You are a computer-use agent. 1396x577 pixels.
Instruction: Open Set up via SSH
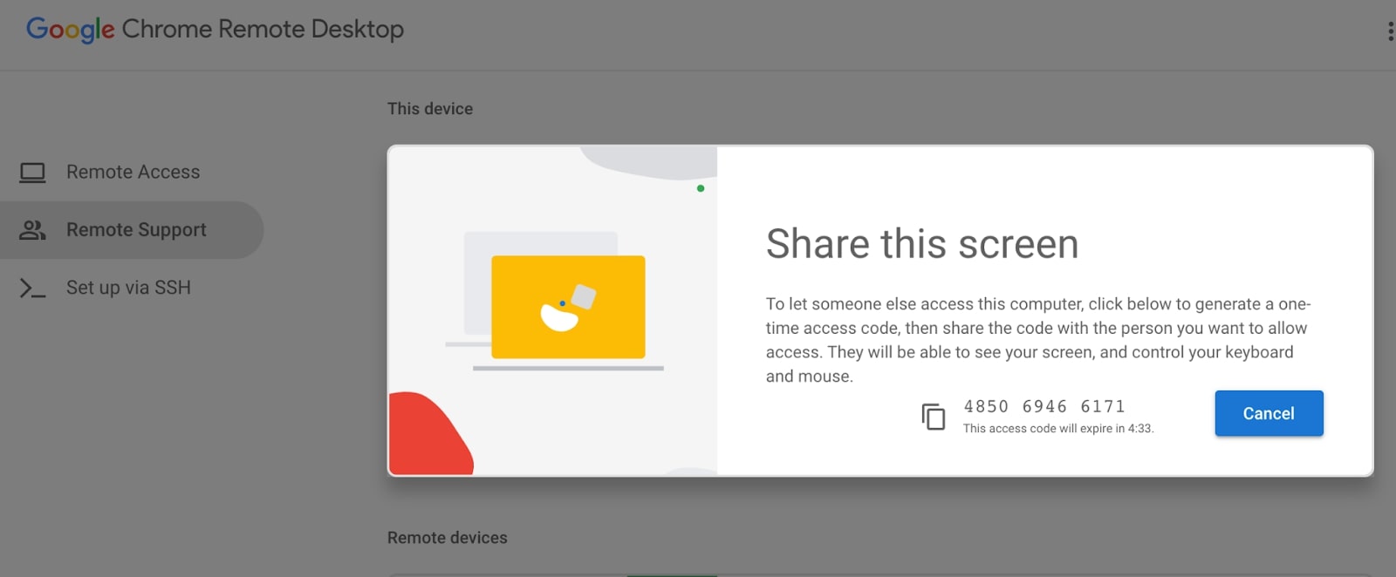(132, 288)
